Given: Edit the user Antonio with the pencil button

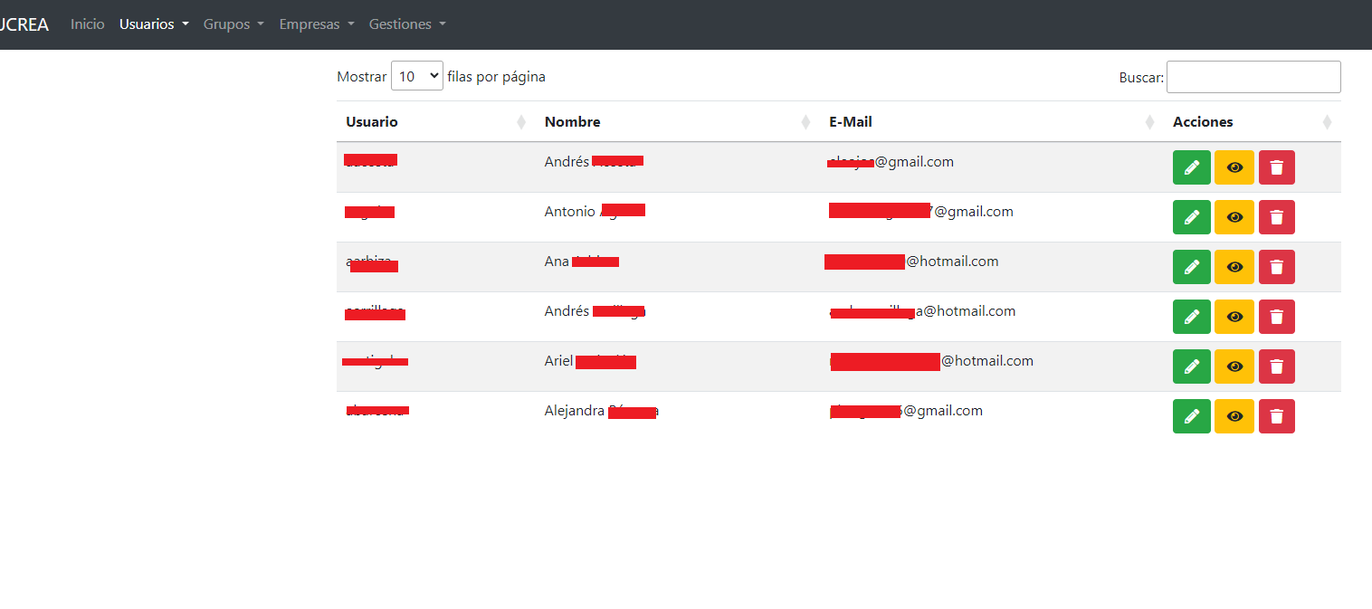Looking at the screenshot, I should pos(1191,217).
